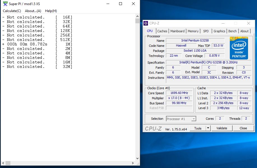Click the Intel Pentium logo in CPU-Z
257x168 pixels.
click(239, 48)
